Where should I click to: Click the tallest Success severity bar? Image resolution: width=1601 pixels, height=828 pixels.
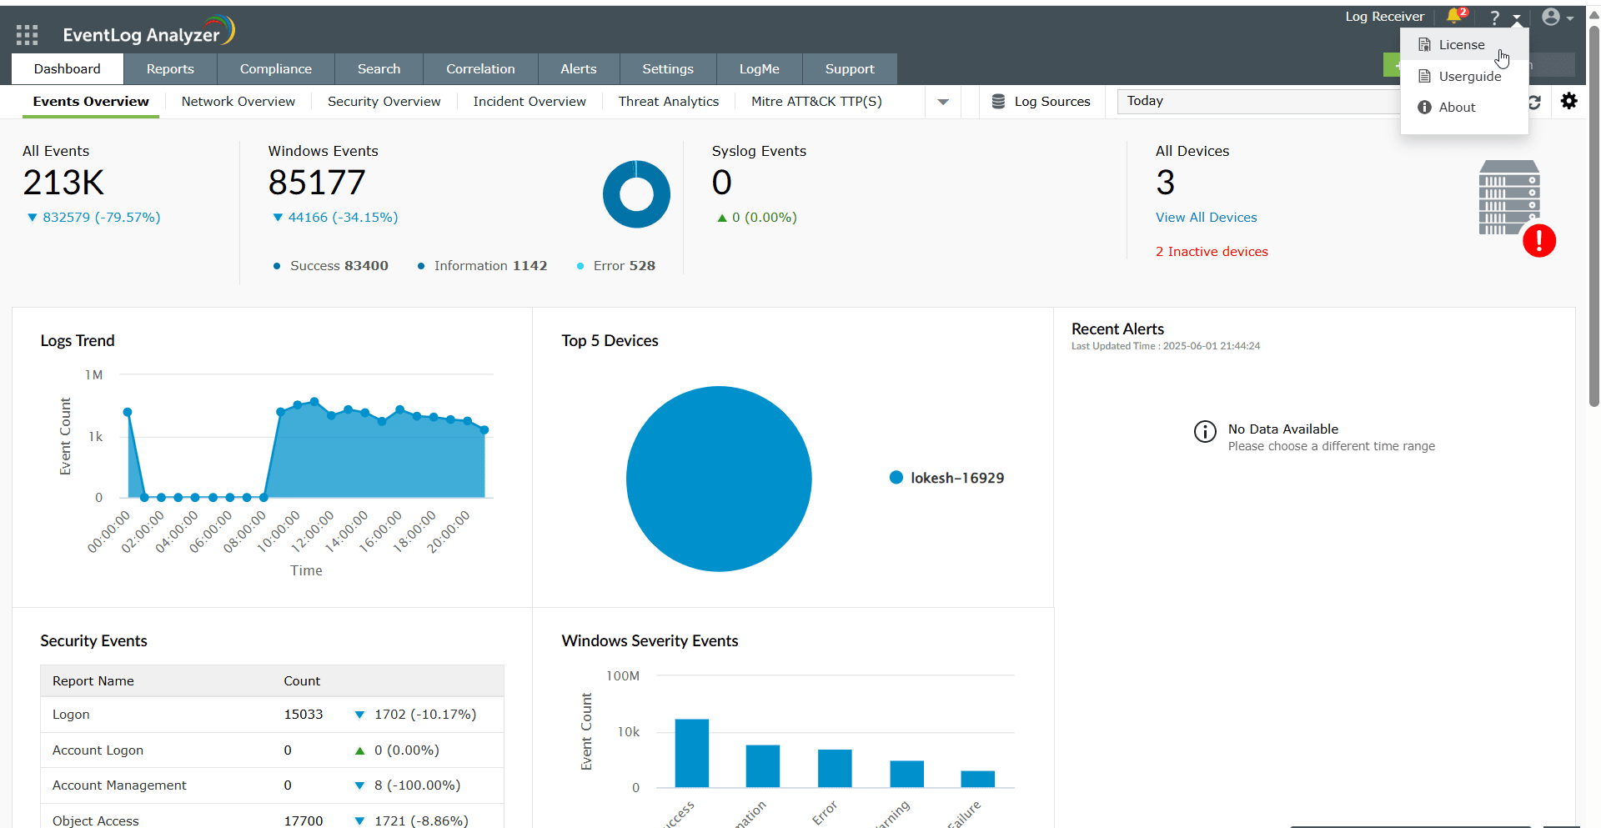point(692,753)
